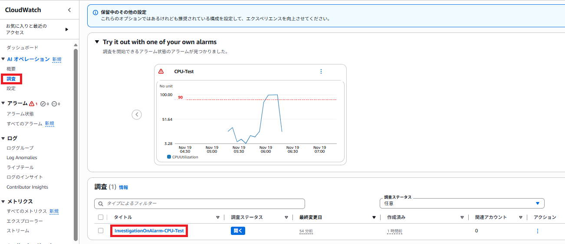Open the actions menu for the investigation row

pos(538,231)
